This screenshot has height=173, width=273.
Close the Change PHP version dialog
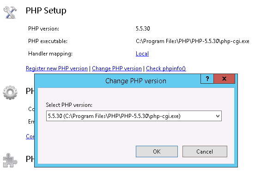point(224,79)
